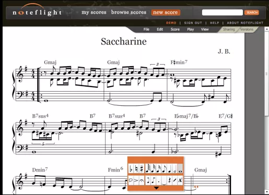Viewport: 269px width, 195px height.
Task: Click the oval bubble icon left of the accent
Action: coord(131,180)
